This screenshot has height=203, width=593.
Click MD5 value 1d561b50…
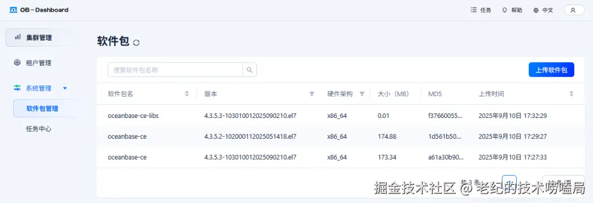(x=445, y=136)
